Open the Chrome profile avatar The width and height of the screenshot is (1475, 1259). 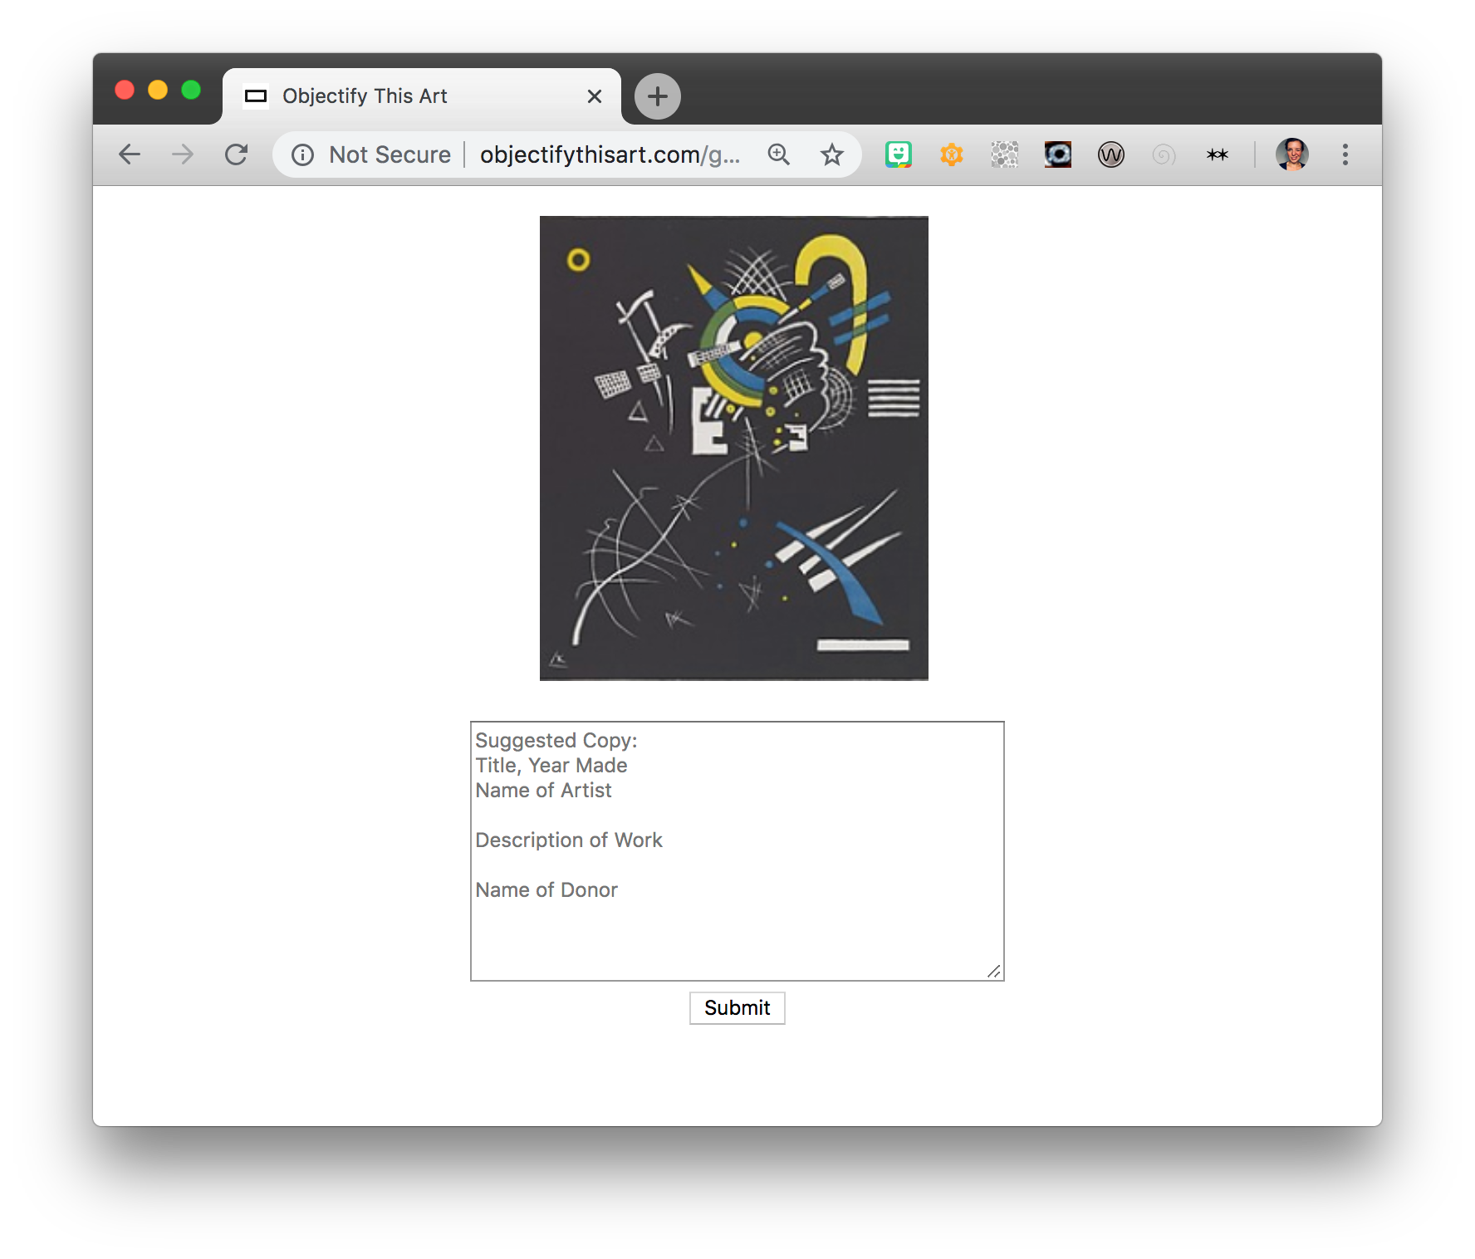point(1292,154)
